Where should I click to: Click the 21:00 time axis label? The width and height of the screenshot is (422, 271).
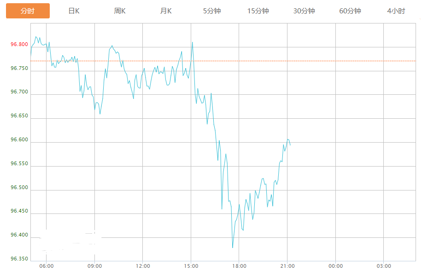pos(287,266)
